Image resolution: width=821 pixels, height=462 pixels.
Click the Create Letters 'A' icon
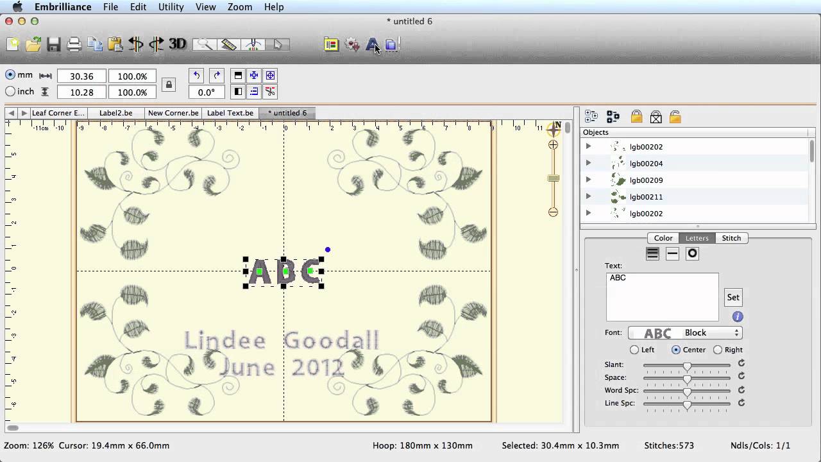pyautogui.click(x=372, y=44)
